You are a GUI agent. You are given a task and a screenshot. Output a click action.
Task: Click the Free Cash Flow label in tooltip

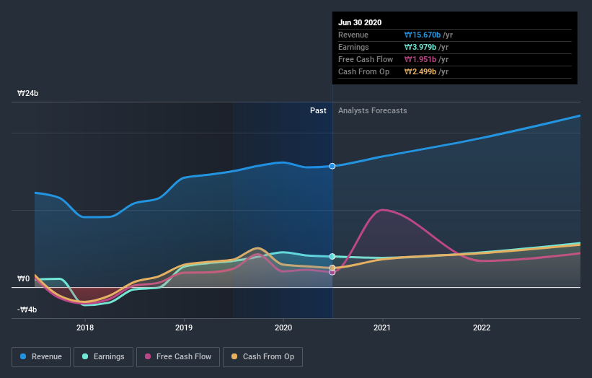click(x=366, y=59)
